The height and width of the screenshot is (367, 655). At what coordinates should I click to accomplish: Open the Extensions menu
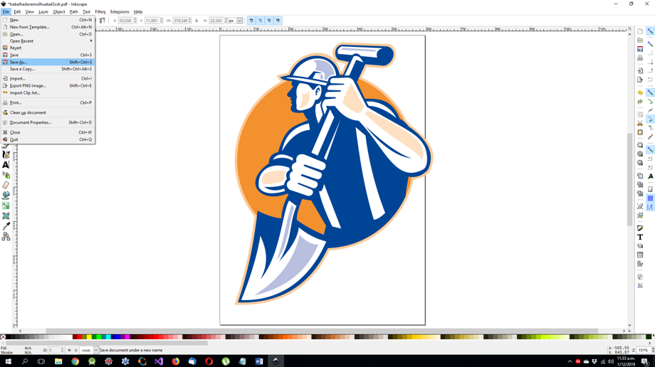click(120, 11)
